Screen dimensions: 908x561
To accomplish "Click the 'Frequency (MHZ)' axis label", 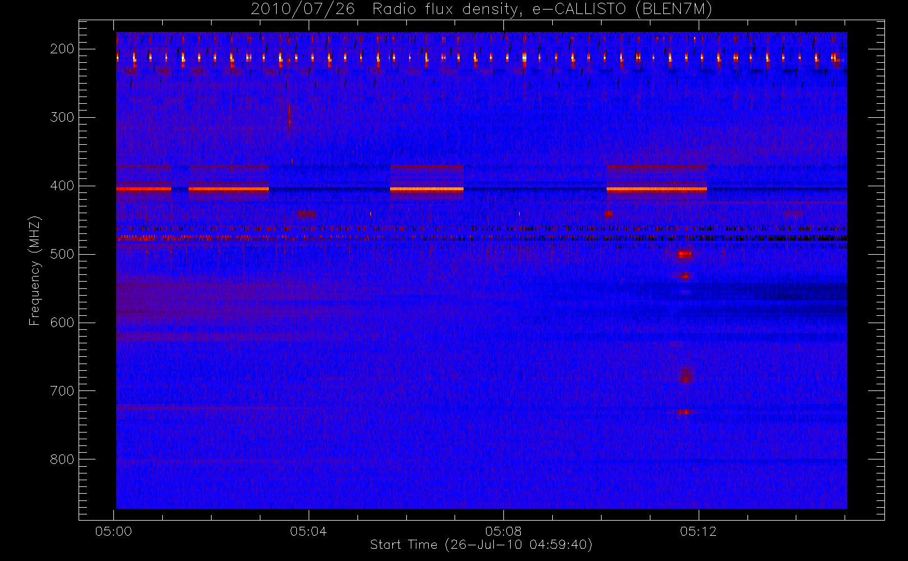I will (35, 270).
